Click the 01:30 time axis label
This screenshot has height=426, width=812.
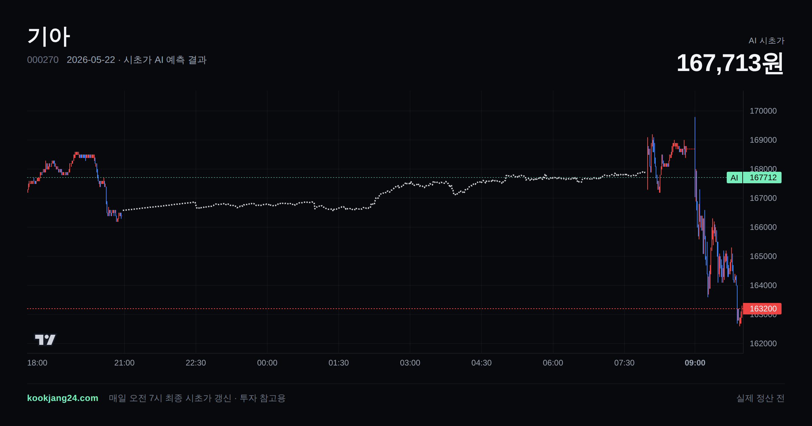(338, 363)
